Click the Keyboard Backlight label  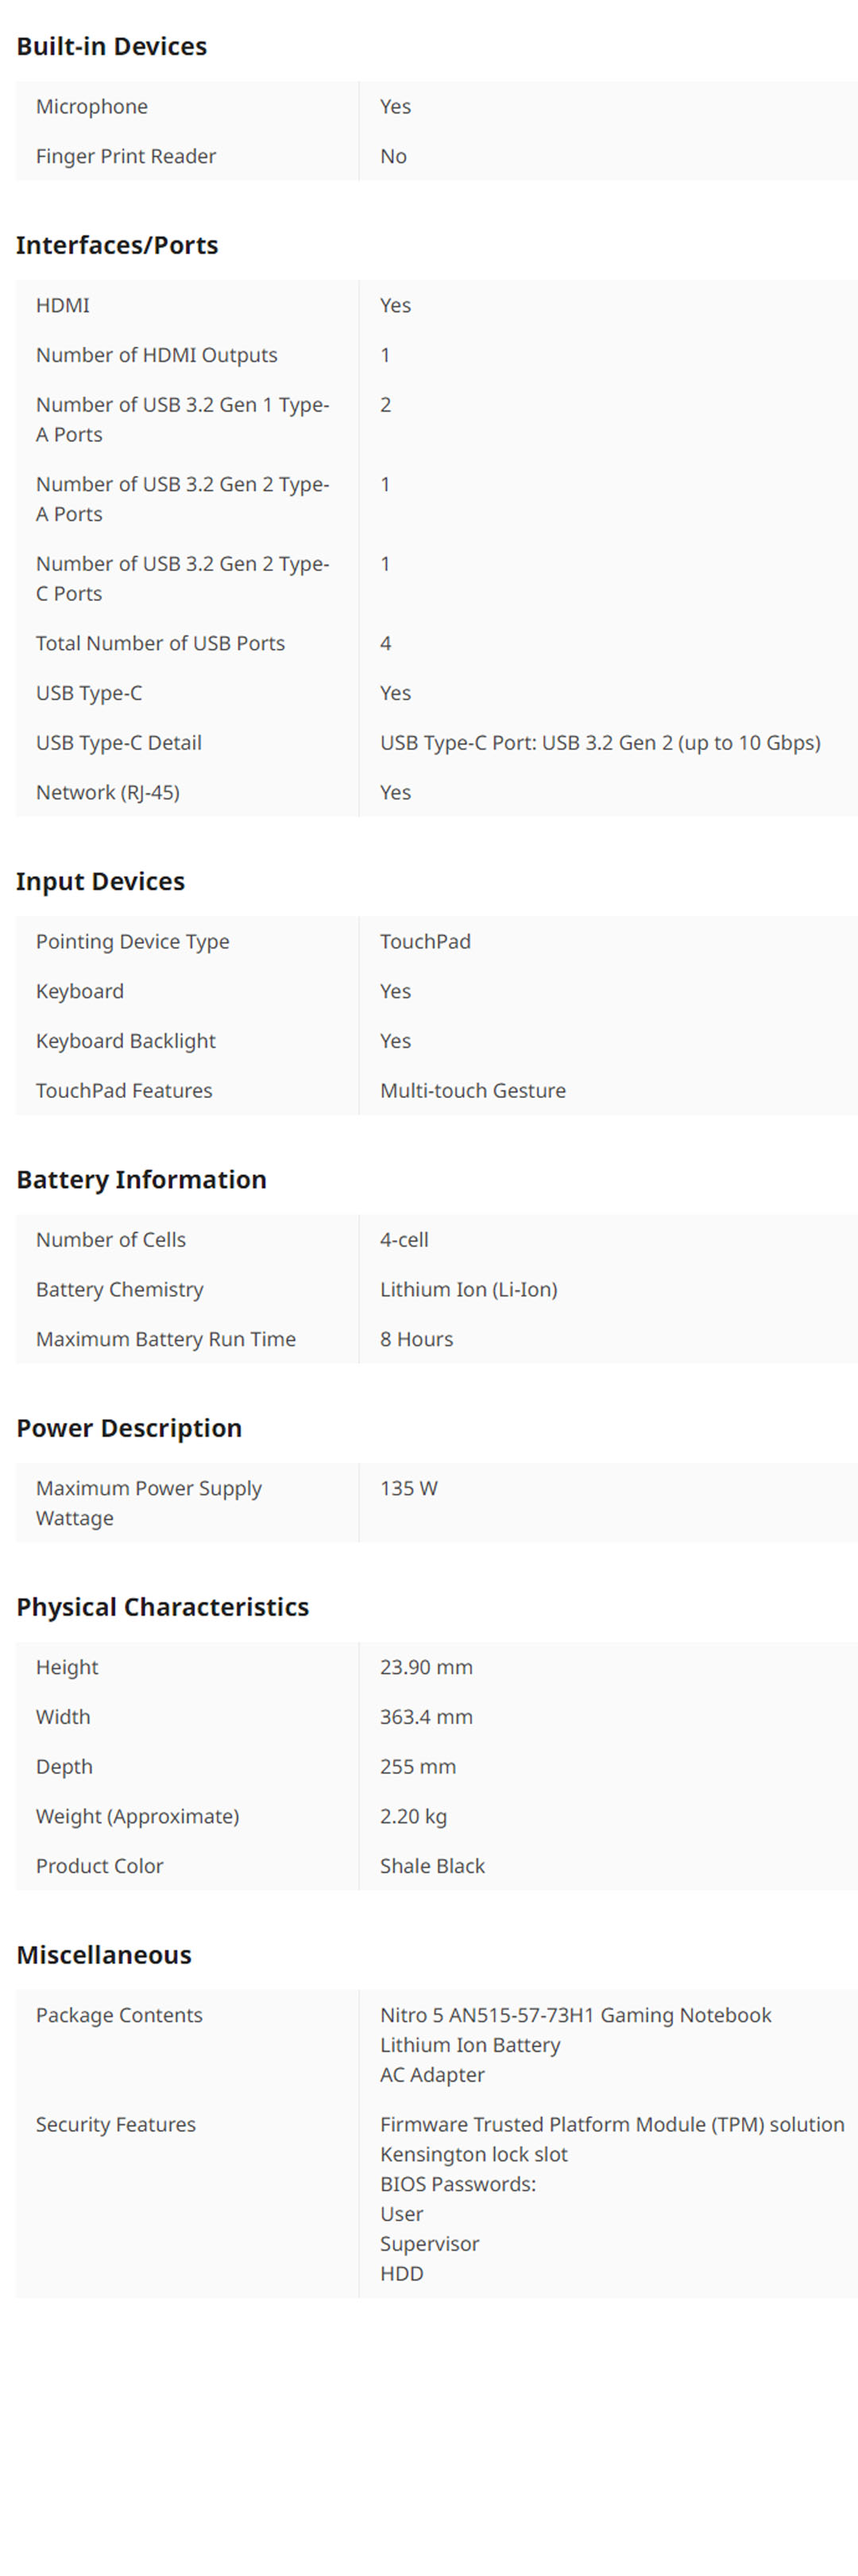point(126,1041)
